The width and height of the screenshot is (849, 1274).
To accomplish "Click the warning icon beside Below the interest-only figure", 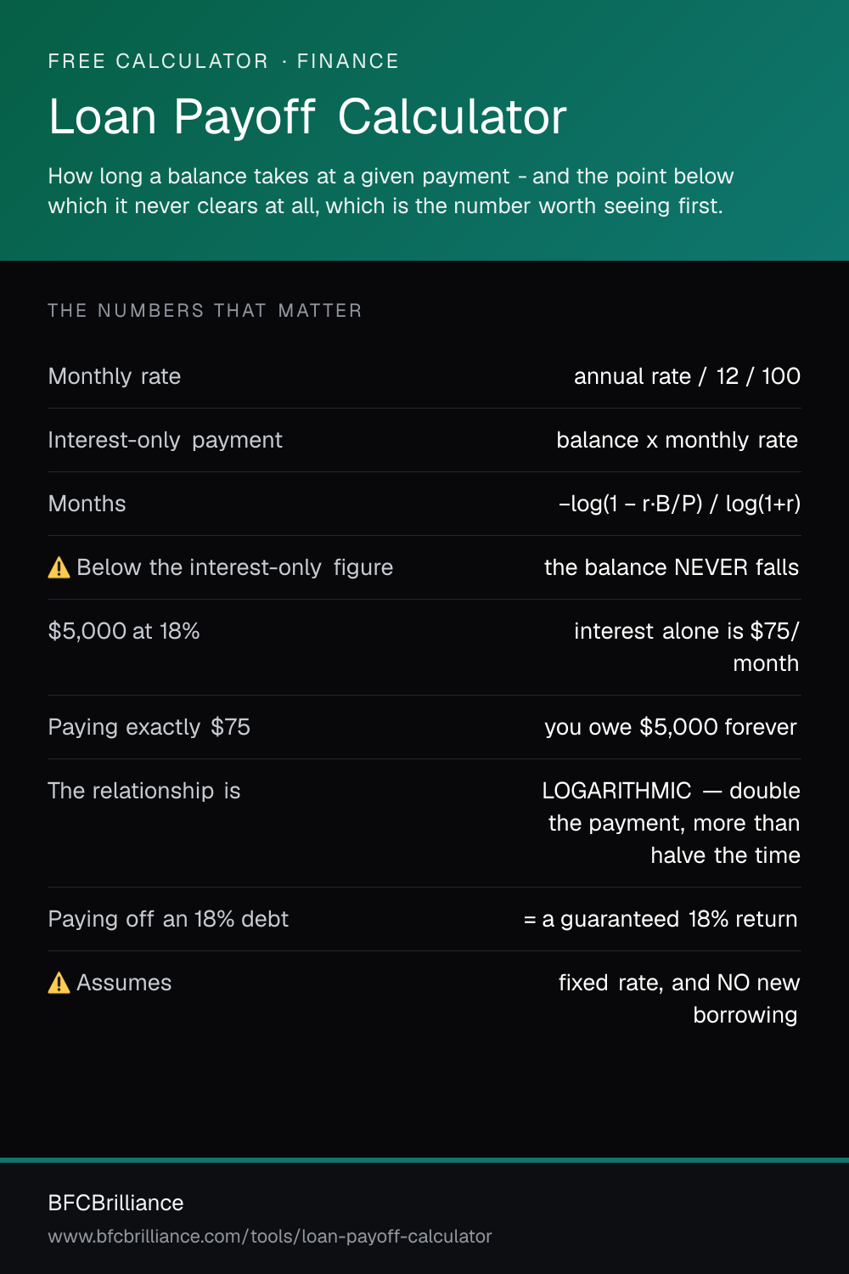I will [x=59, y=567].
